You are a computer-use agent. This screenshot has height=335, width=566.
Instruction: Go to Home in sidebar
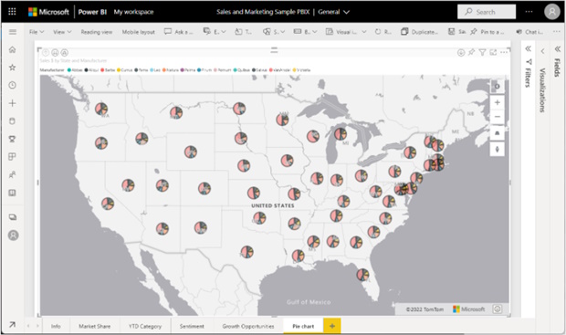(12, 49)
